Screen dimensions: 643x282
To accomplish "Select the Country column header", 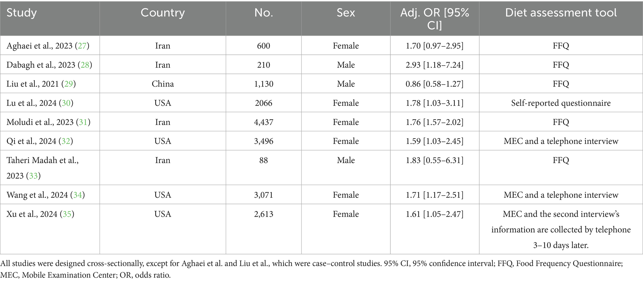I will point(162,13).
